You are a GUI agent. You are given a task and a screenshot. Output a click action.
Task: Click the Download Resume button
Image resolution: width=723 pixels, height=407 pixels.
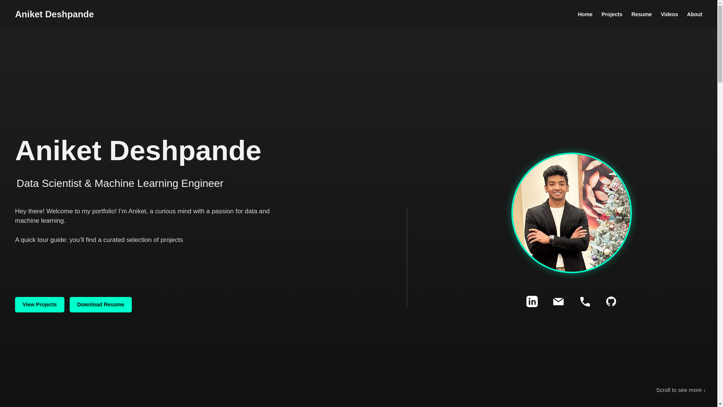pos(101,304)
